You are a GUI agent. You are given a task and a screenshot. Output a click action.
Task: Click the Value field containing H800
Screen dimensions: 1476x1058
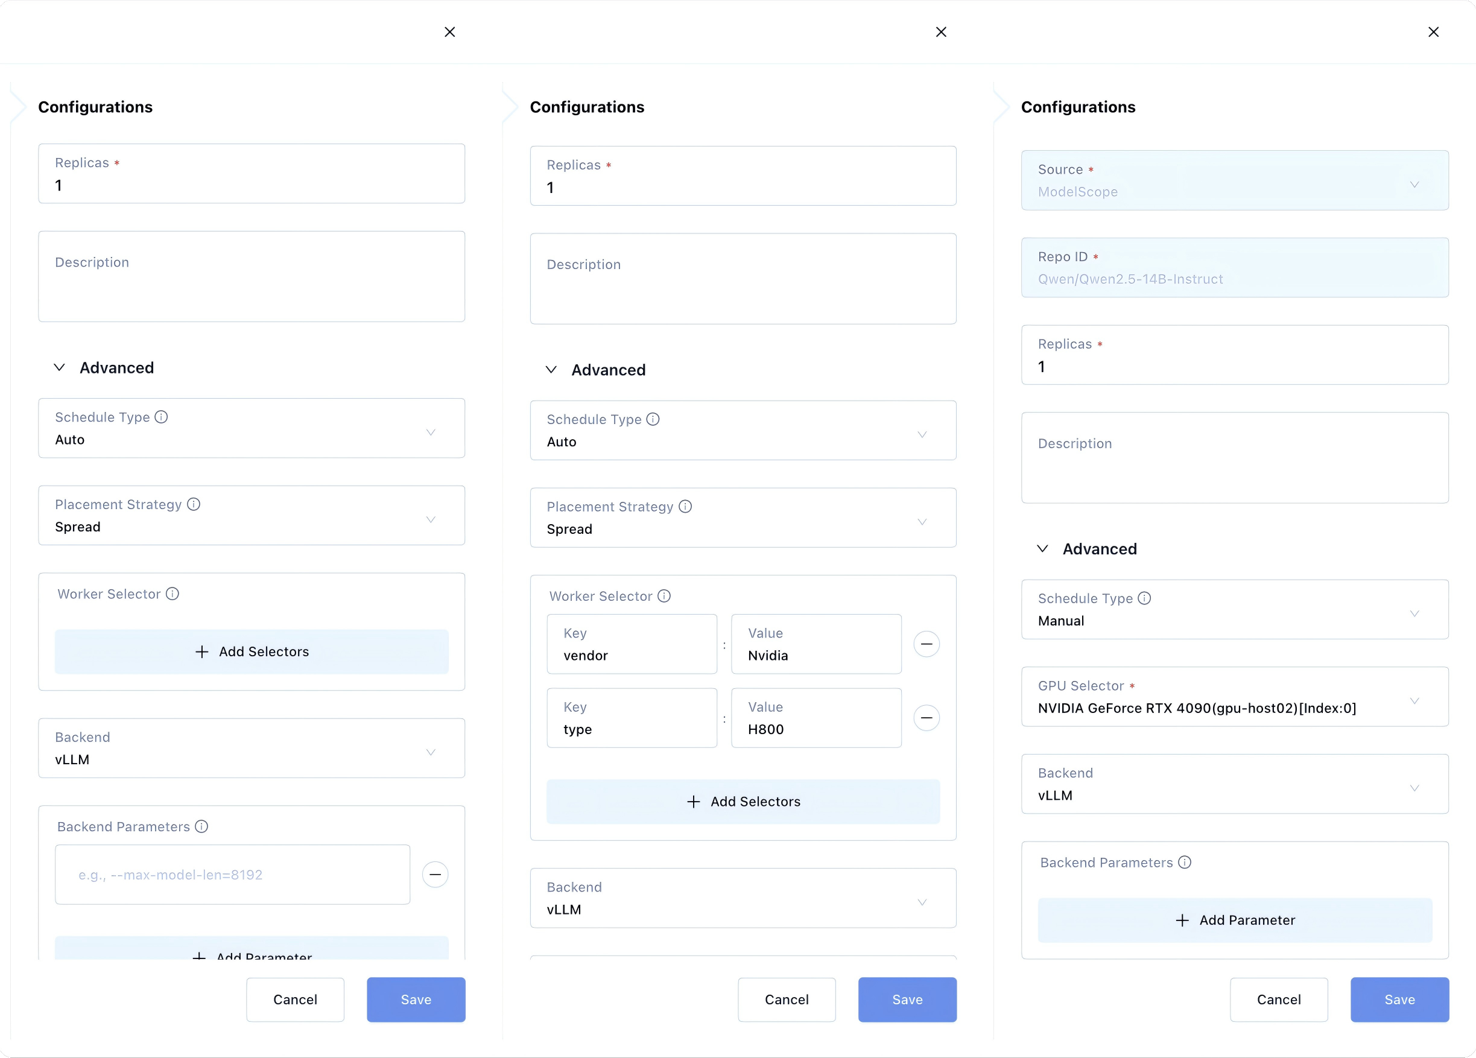click(x=816, y=718)
